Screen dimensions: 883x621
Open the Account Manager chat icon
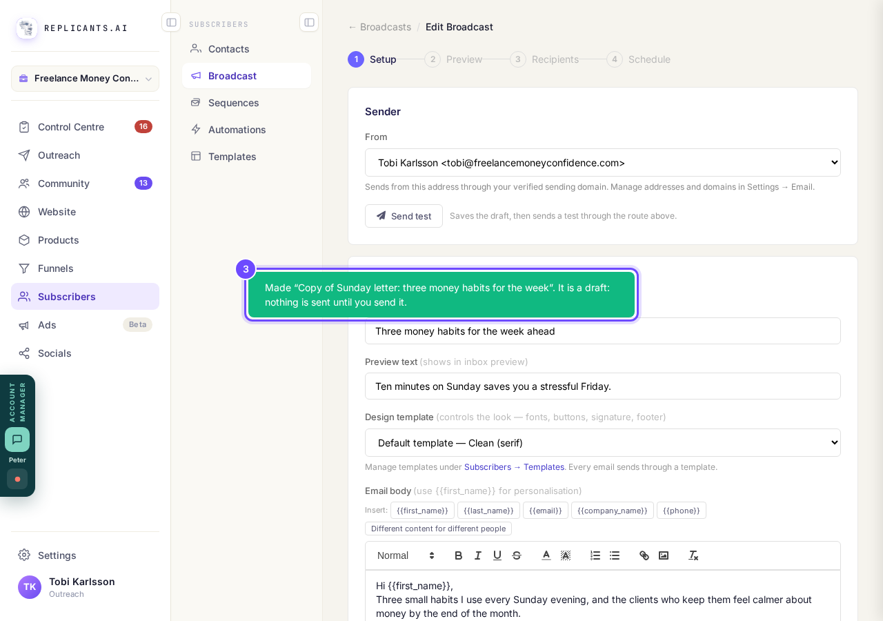(17, 440)
